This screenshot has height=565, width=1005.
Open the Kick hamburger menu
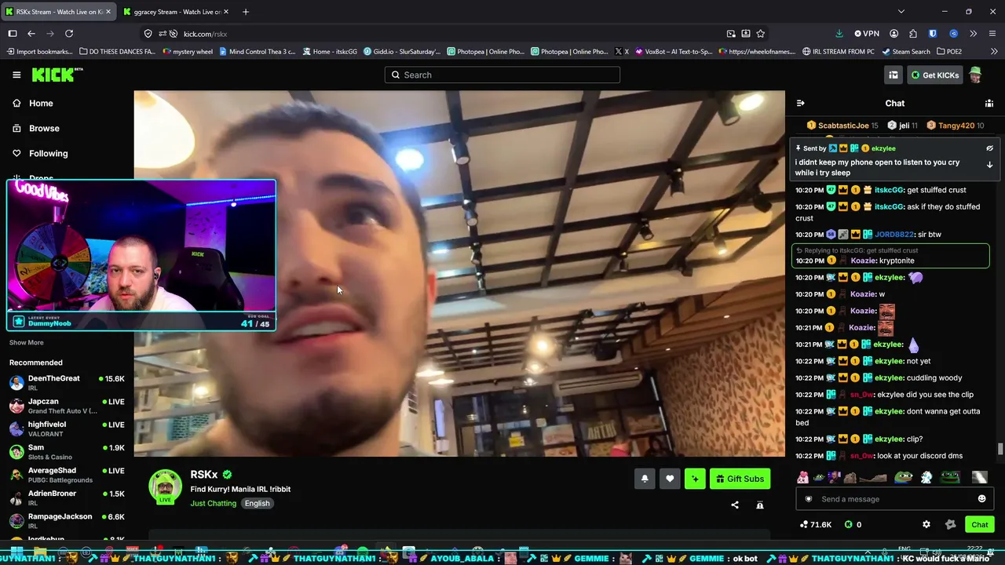coord(16,75)
